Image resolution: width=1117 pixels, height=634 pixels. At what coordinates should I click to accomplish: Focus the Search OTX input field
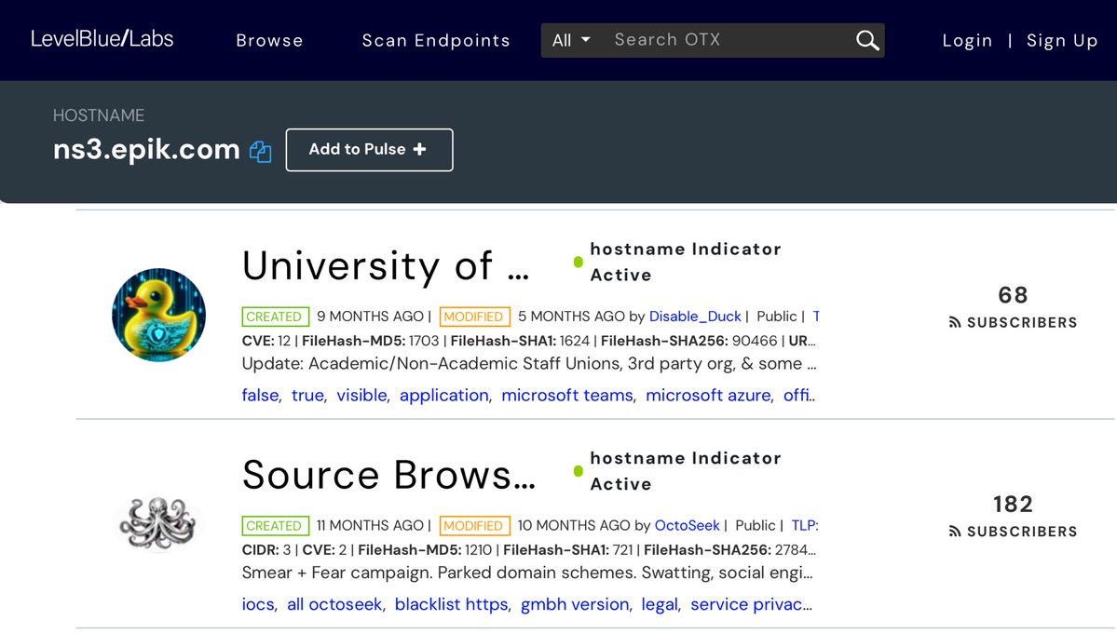pyautogui.click(x=727, y=40)
